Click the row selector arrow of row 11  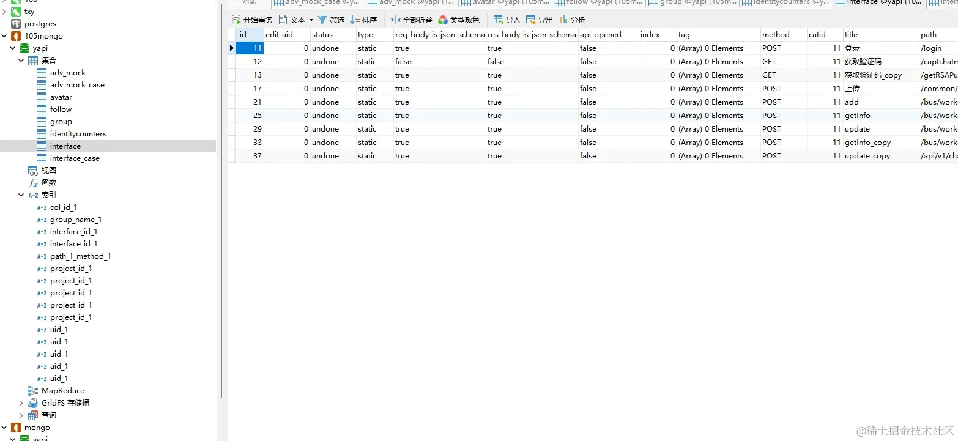pyautogui.click(x=232, y=48)
